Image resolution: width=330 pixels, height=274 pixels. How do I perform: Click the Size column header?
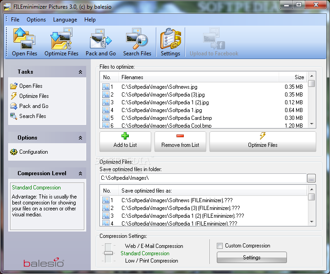[x=293, y=77]
